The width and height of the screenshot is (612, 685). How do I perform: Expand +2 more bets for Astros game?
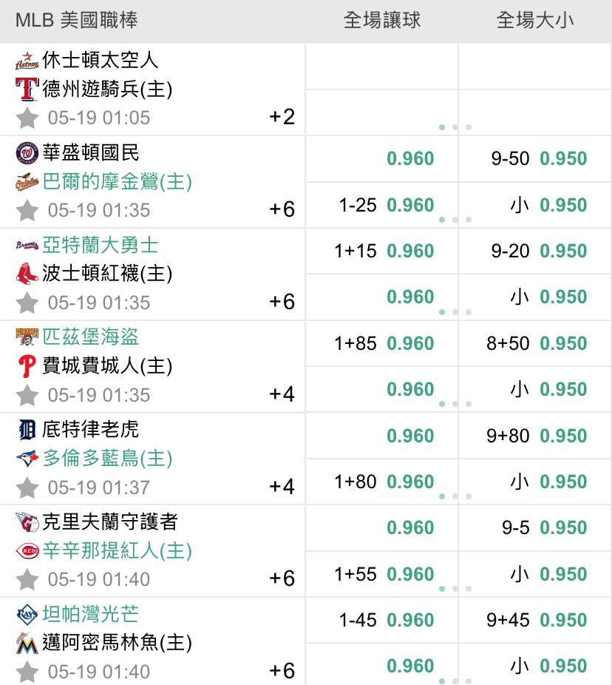point(282,117)
